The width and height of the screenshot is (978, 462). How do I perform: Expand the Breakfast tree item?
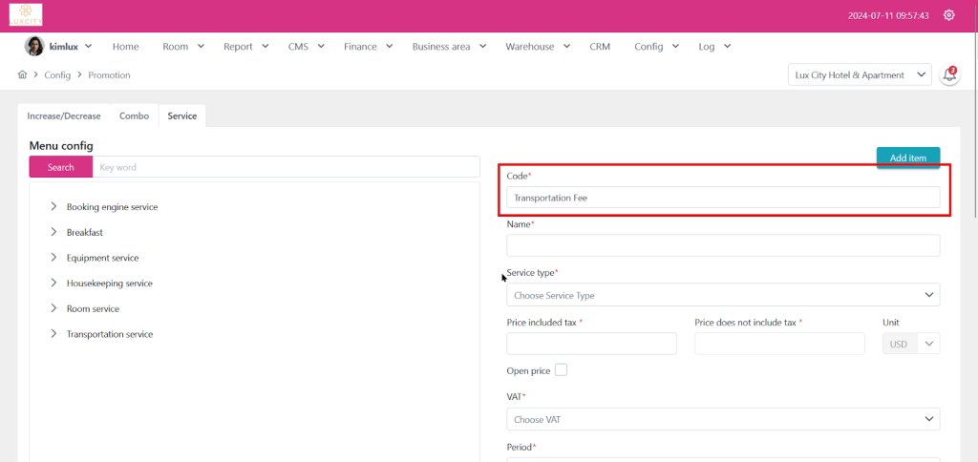pyautogui.click(x=53, y=232)
